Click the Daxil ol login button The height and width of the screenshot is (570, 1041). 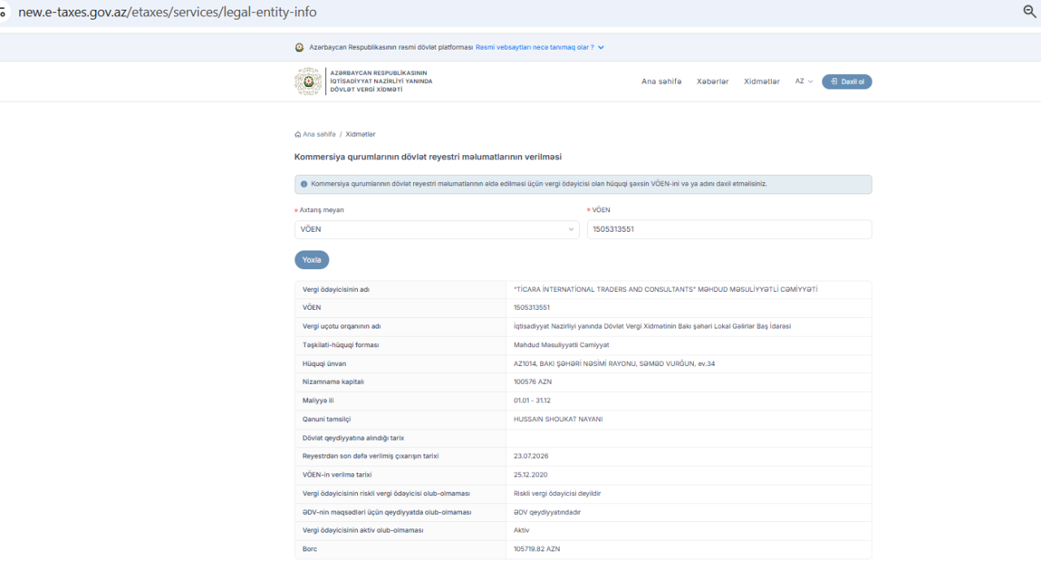tap(847, 81)
